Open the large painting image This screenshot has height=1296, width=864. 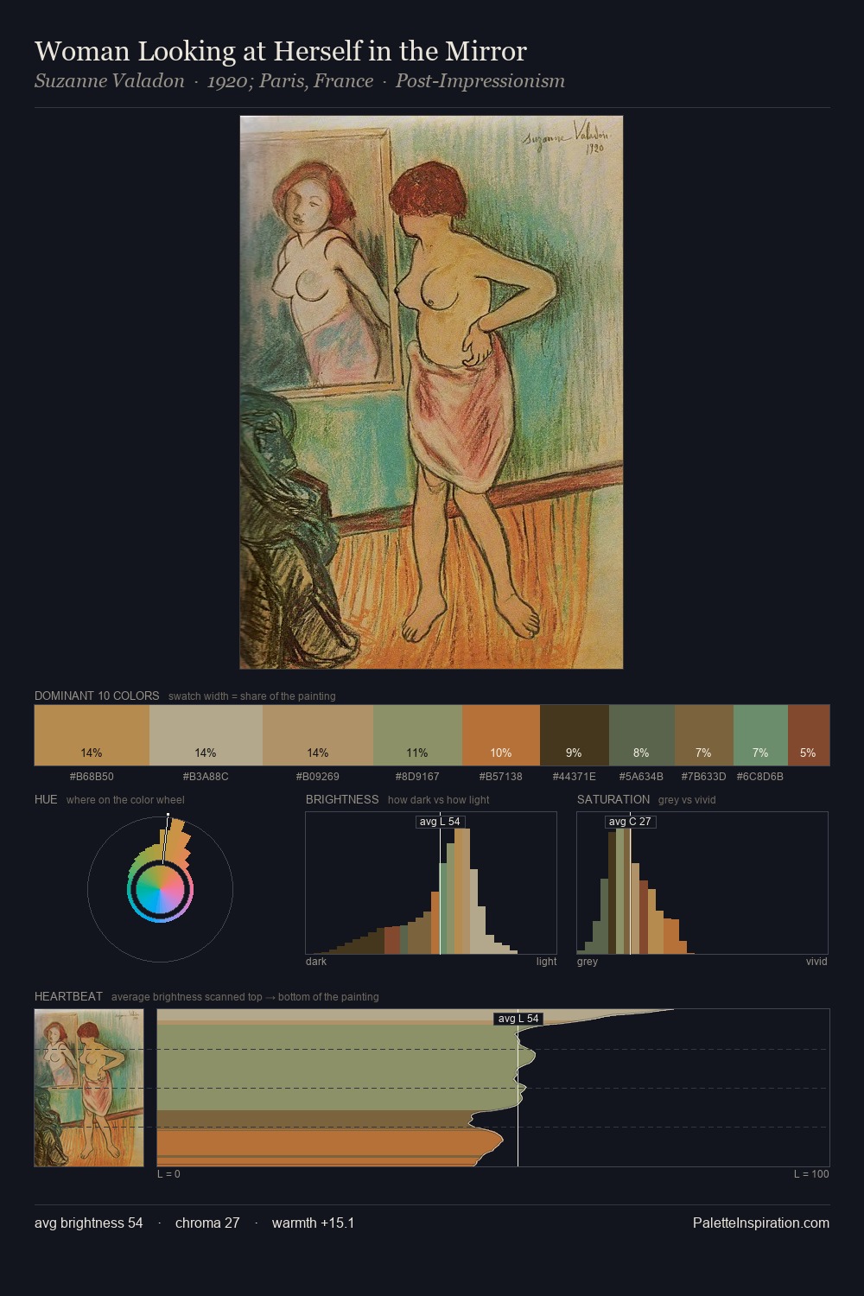pos(431,392)
